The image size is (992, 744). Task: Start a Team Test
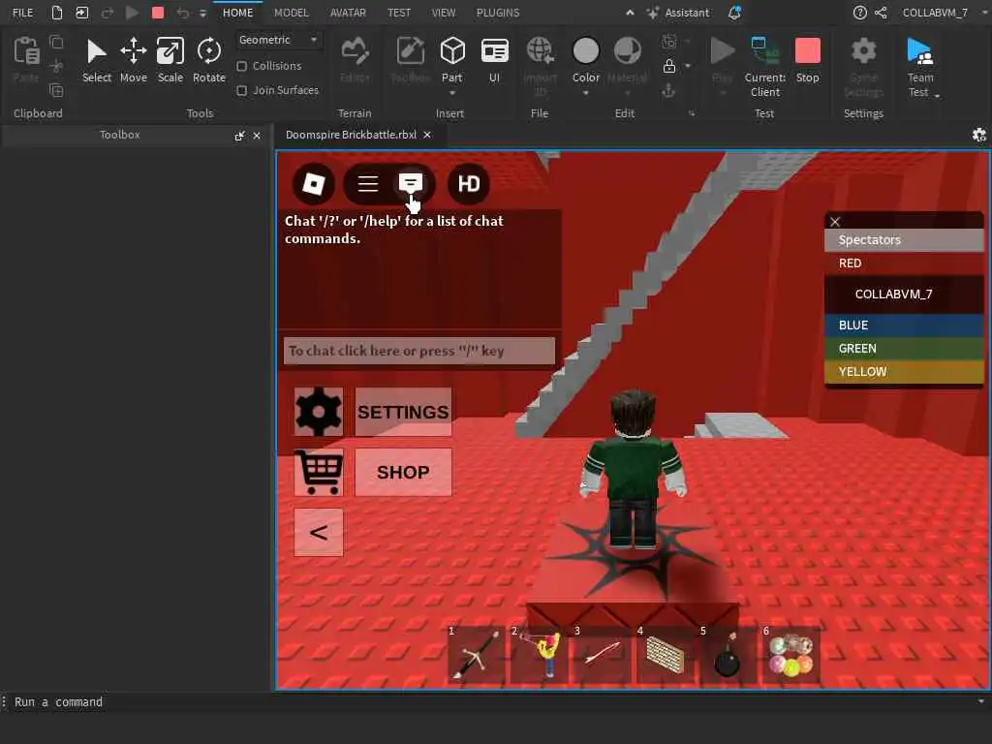click(x=920, y=60)
